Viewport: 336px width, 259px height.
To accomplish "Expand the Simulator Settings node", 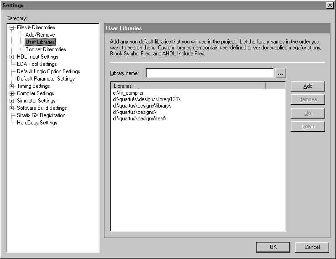I will (x=12, y=101).
